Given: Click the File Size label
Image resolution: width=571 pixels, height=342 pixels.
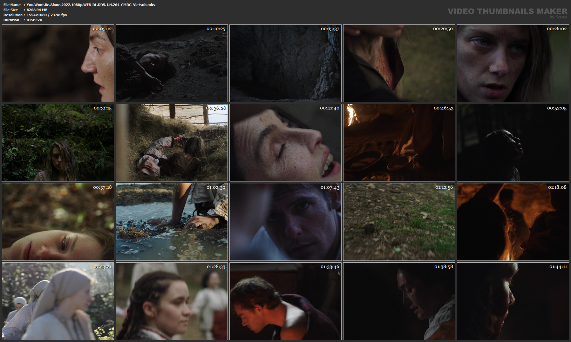Looking at the screenshot, I should pos(11,10).
